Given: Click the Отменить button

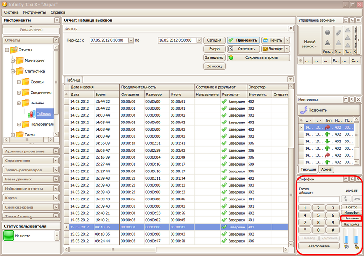Looking at the screenshot, I should [243, 49].
